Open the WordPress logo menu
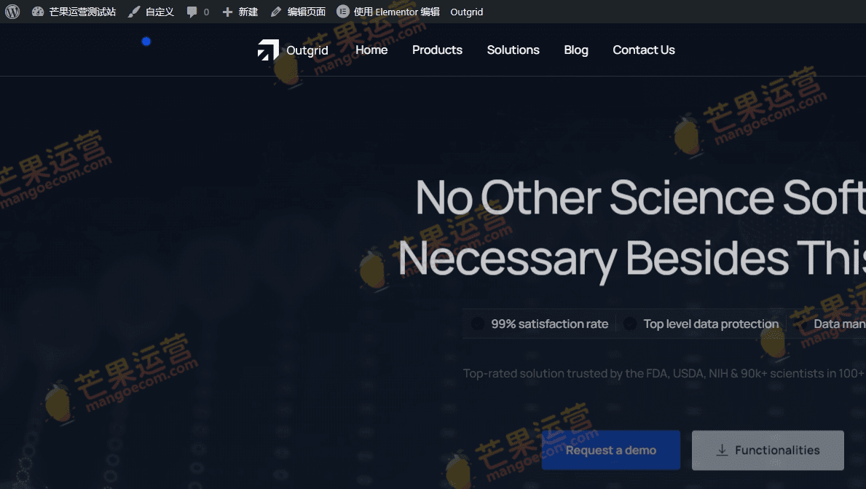 (x=12, y=12)
